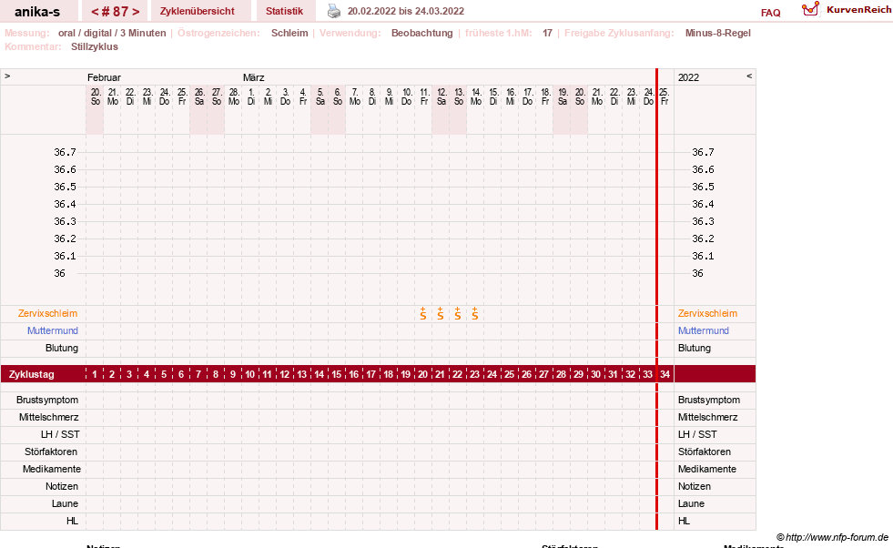The width and height of the screenshot is (893, 548).
Task: Click the date header 20. So February
Action: click(95, 96)
